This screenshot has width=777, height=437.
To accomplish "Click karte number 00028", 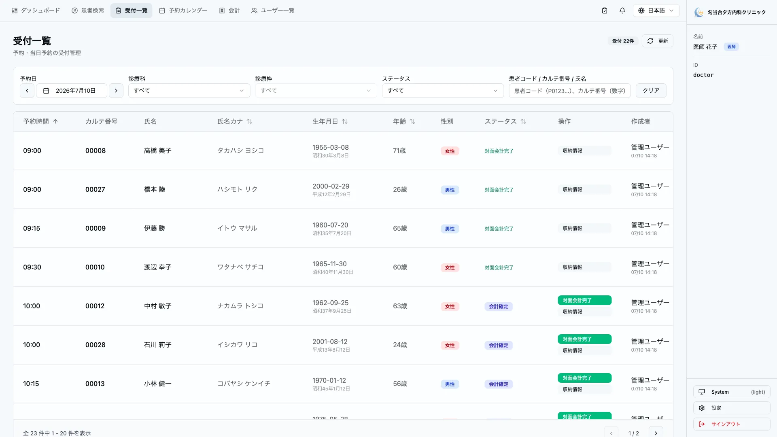I will 96,345.
